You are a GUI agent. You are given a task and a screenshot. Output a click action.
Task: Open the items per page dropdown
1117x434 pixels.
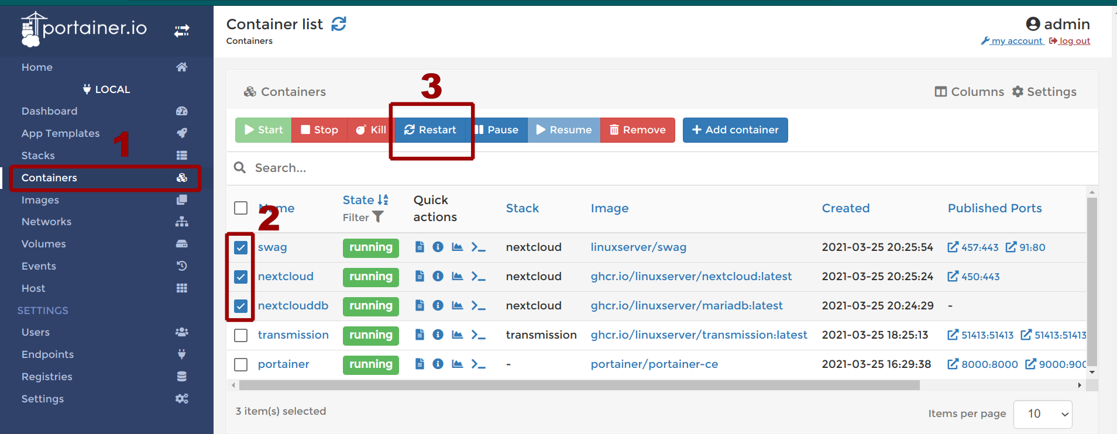pyautogui.click(x=1043, y=414)
